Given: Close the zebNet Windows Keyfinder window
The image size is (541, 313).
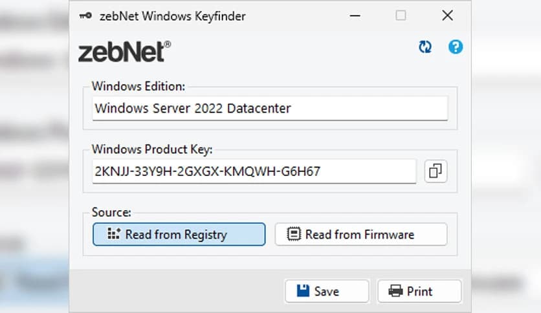Looking at the screenshot, I should (448, 16).
